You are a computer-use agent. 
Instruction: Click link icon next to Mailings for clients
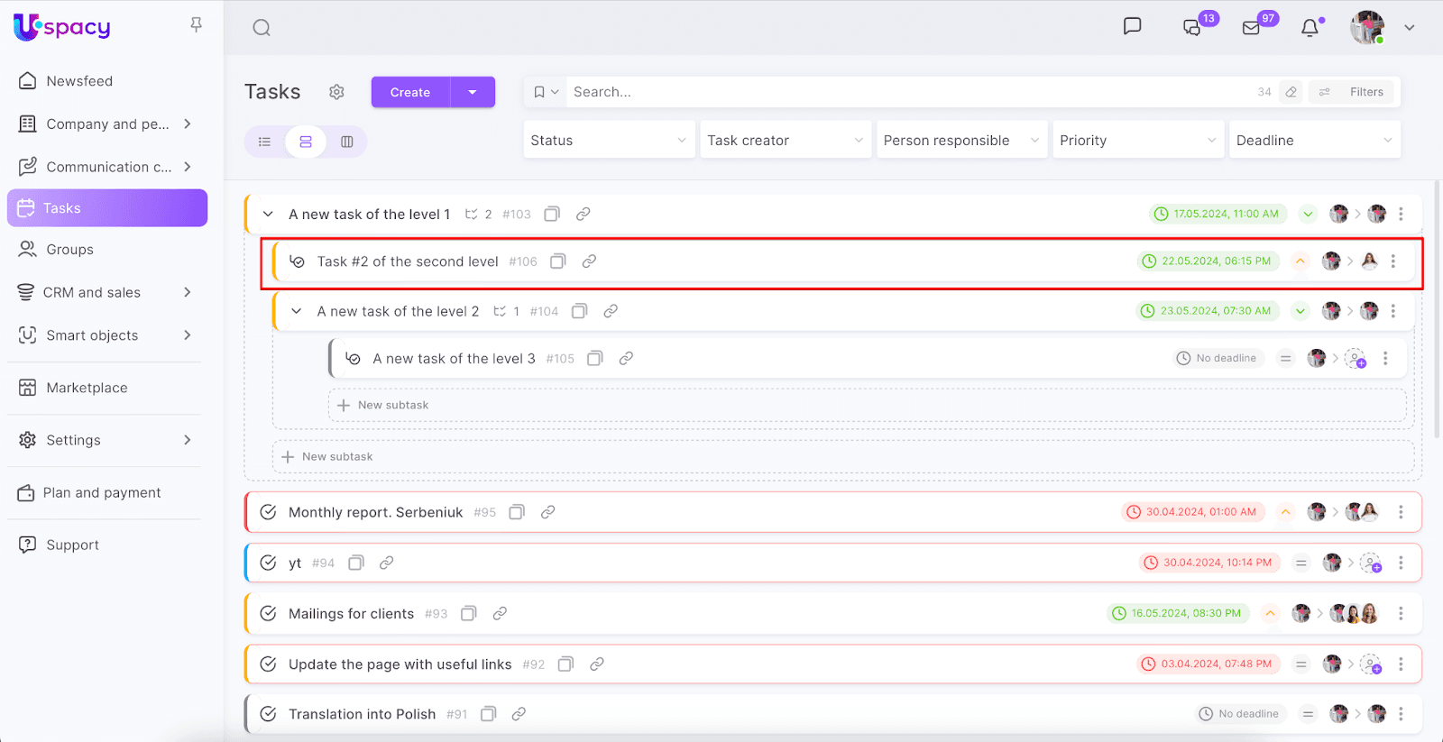(x=500, y=613)
